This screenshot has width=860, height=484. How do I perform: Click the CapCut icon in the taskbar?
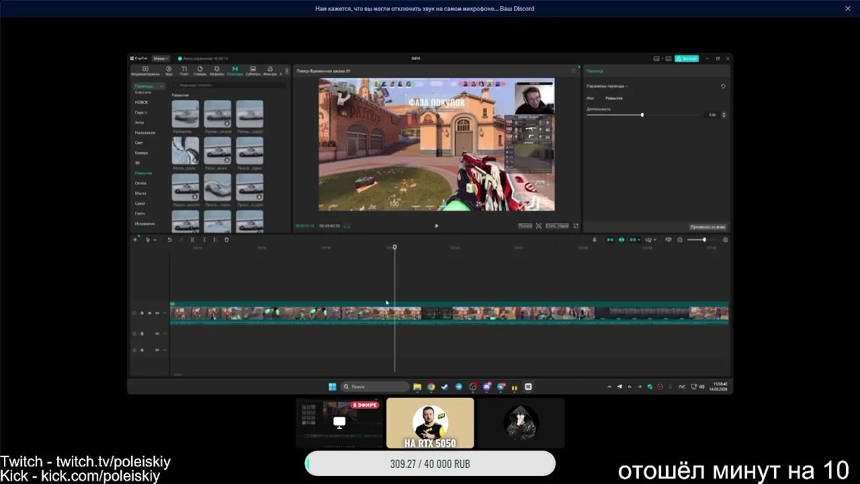[x=528, y=387]
